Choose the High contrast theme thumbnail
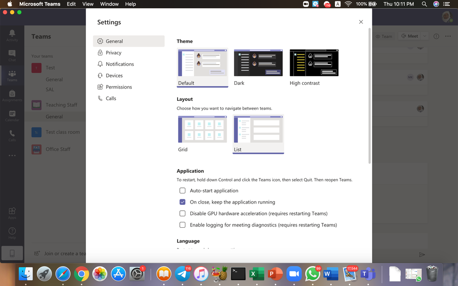Screen dimensions: 458x286 tap(314, 63)
